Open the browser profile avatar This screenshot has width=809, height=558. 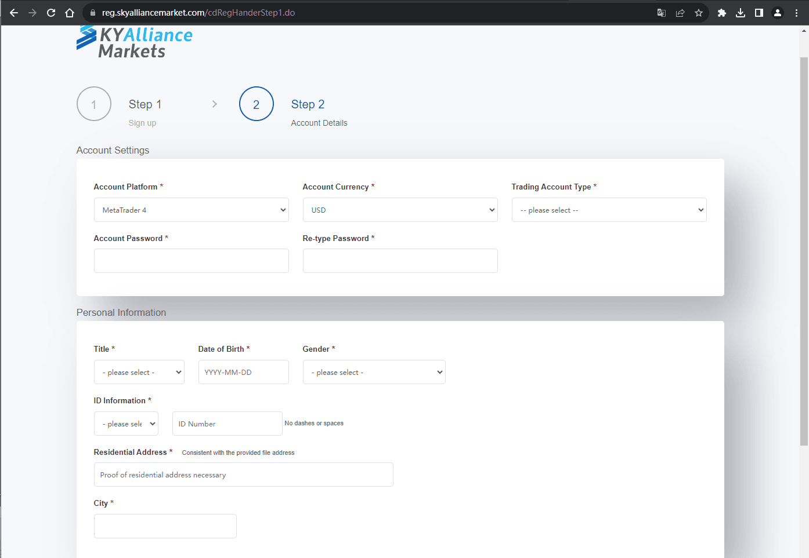pyautogui.click(x=778, y=13)
